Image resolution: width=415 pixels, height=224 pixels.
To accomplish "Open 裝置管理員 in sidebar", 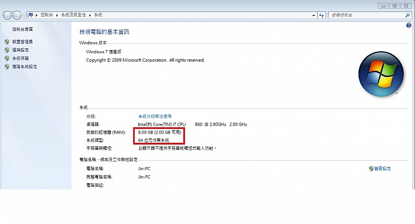I will point(22,42).
